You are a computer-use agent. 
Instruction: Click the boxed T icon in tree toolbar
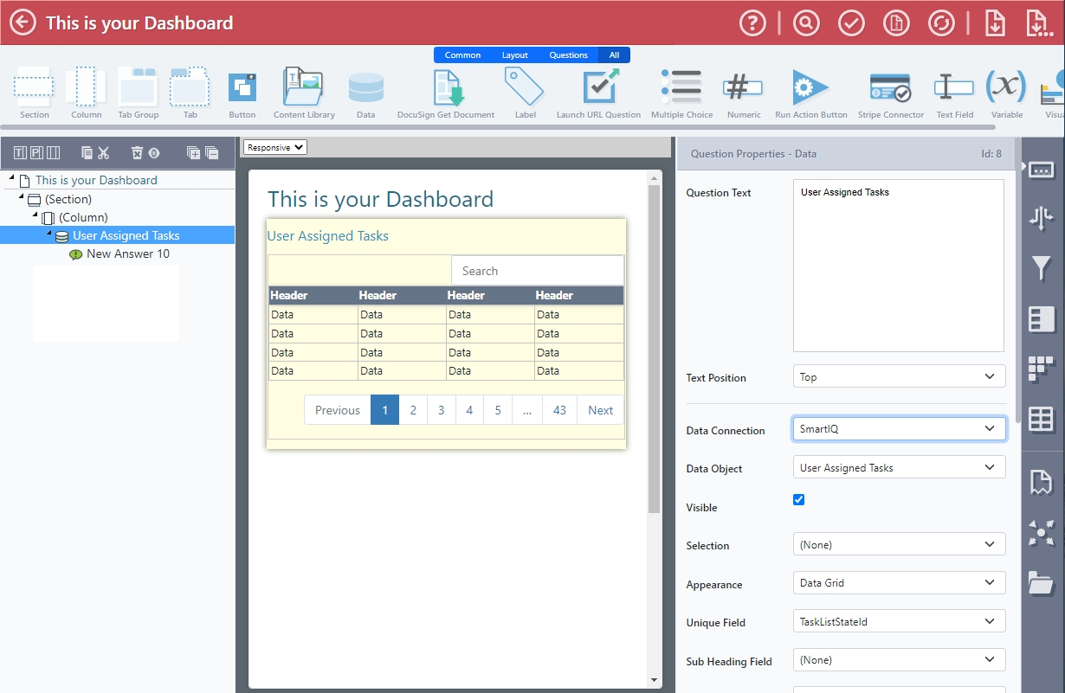point(20,153)
